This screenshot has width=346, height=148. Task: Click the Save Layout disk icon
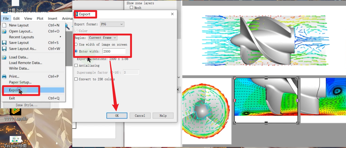tap(4, 43)
